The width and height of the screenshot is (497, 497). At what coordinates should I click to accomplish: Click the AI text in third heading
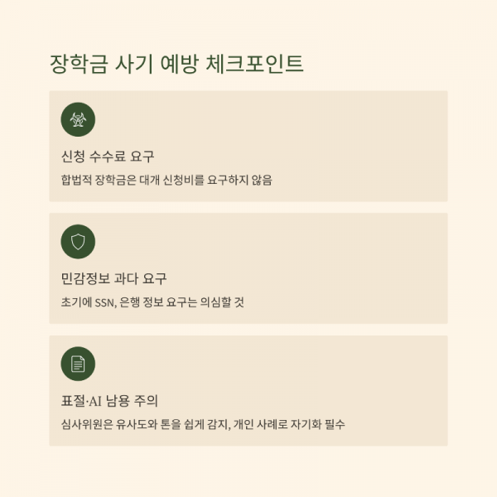(95, 401)
